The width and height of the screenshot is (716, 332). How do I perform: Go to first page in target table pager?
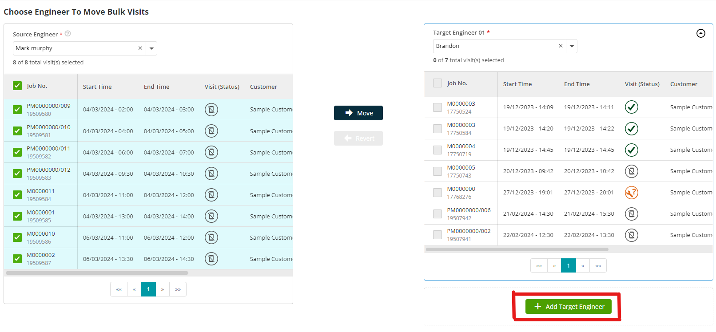pos(539,265)
